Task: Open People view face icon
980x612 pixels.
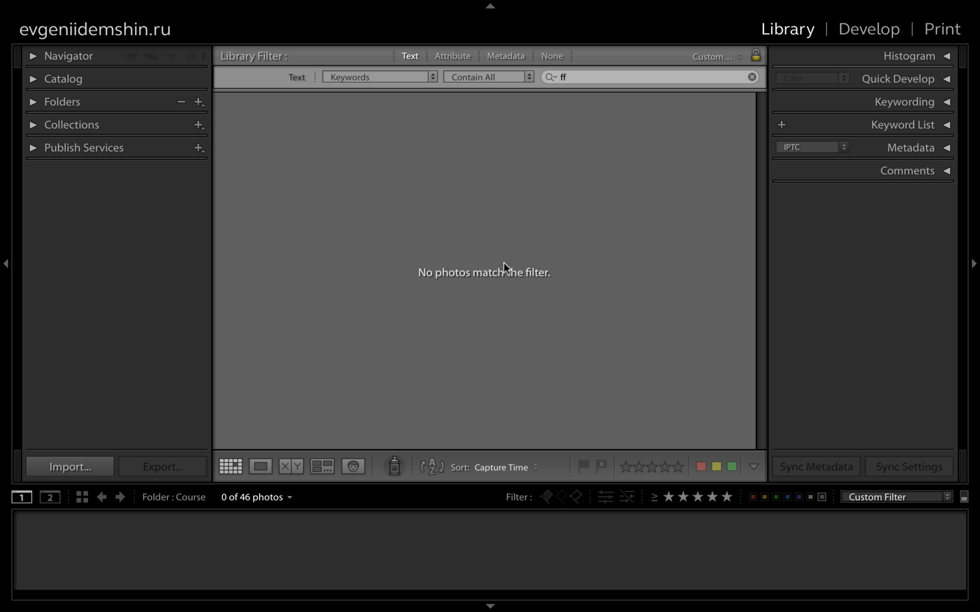Action: pos(353,466)
